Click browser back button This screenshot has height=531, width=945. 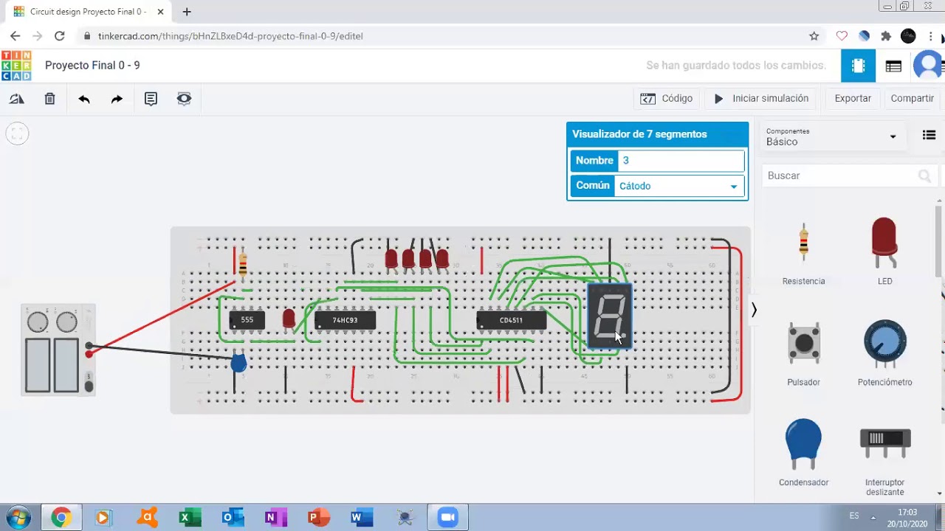tap(15, 35)
